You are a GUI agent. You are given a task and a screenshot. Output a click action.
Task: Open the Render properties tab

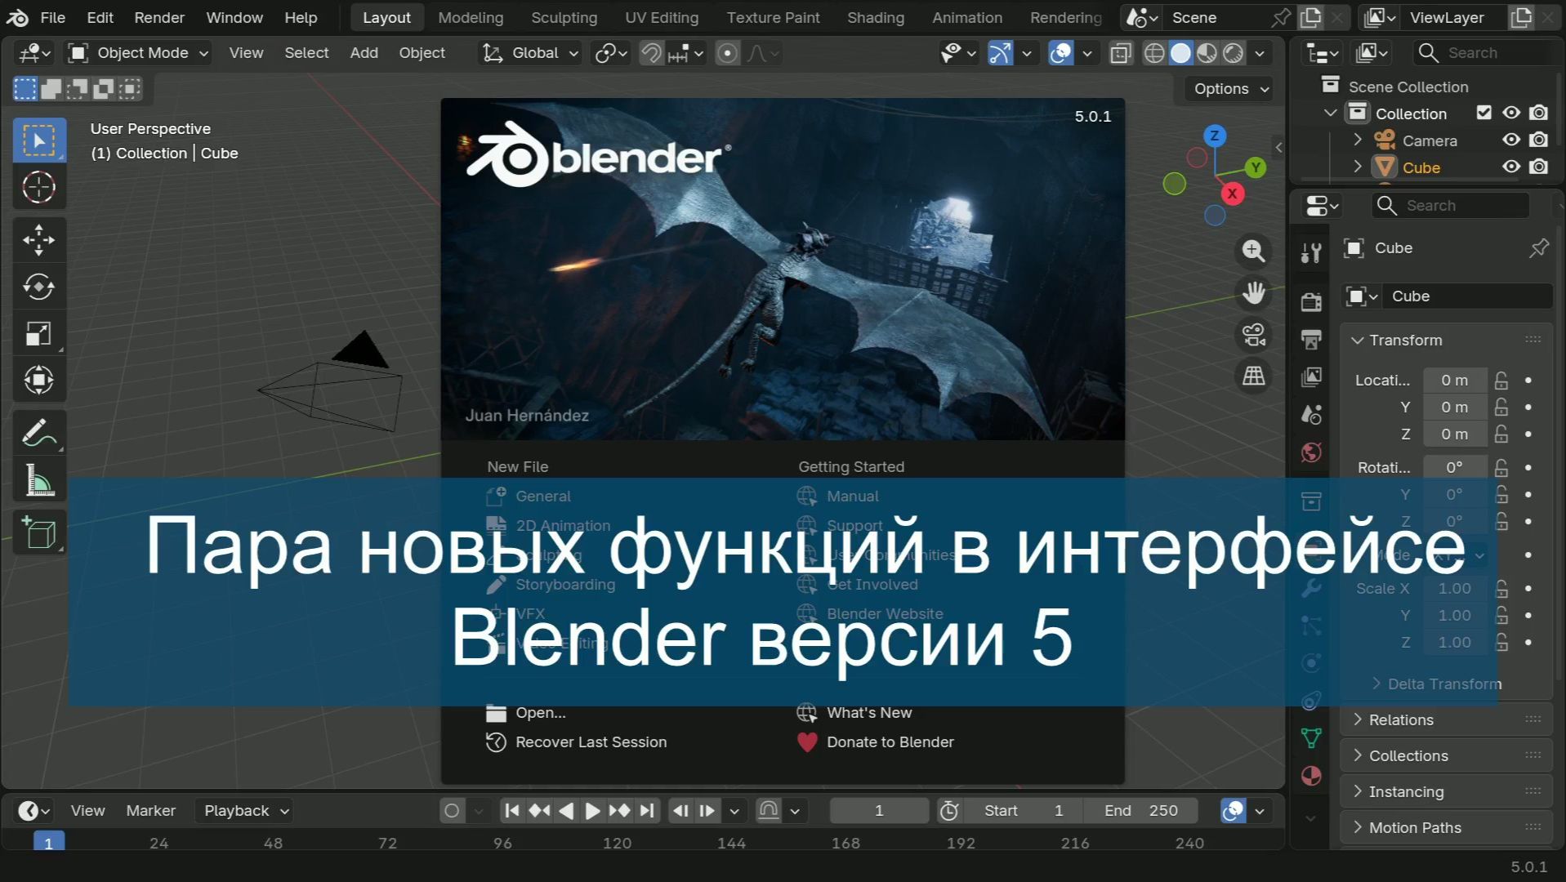[x=1311, y=301]
